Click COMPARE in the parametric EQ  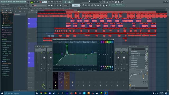coord(95,70)
